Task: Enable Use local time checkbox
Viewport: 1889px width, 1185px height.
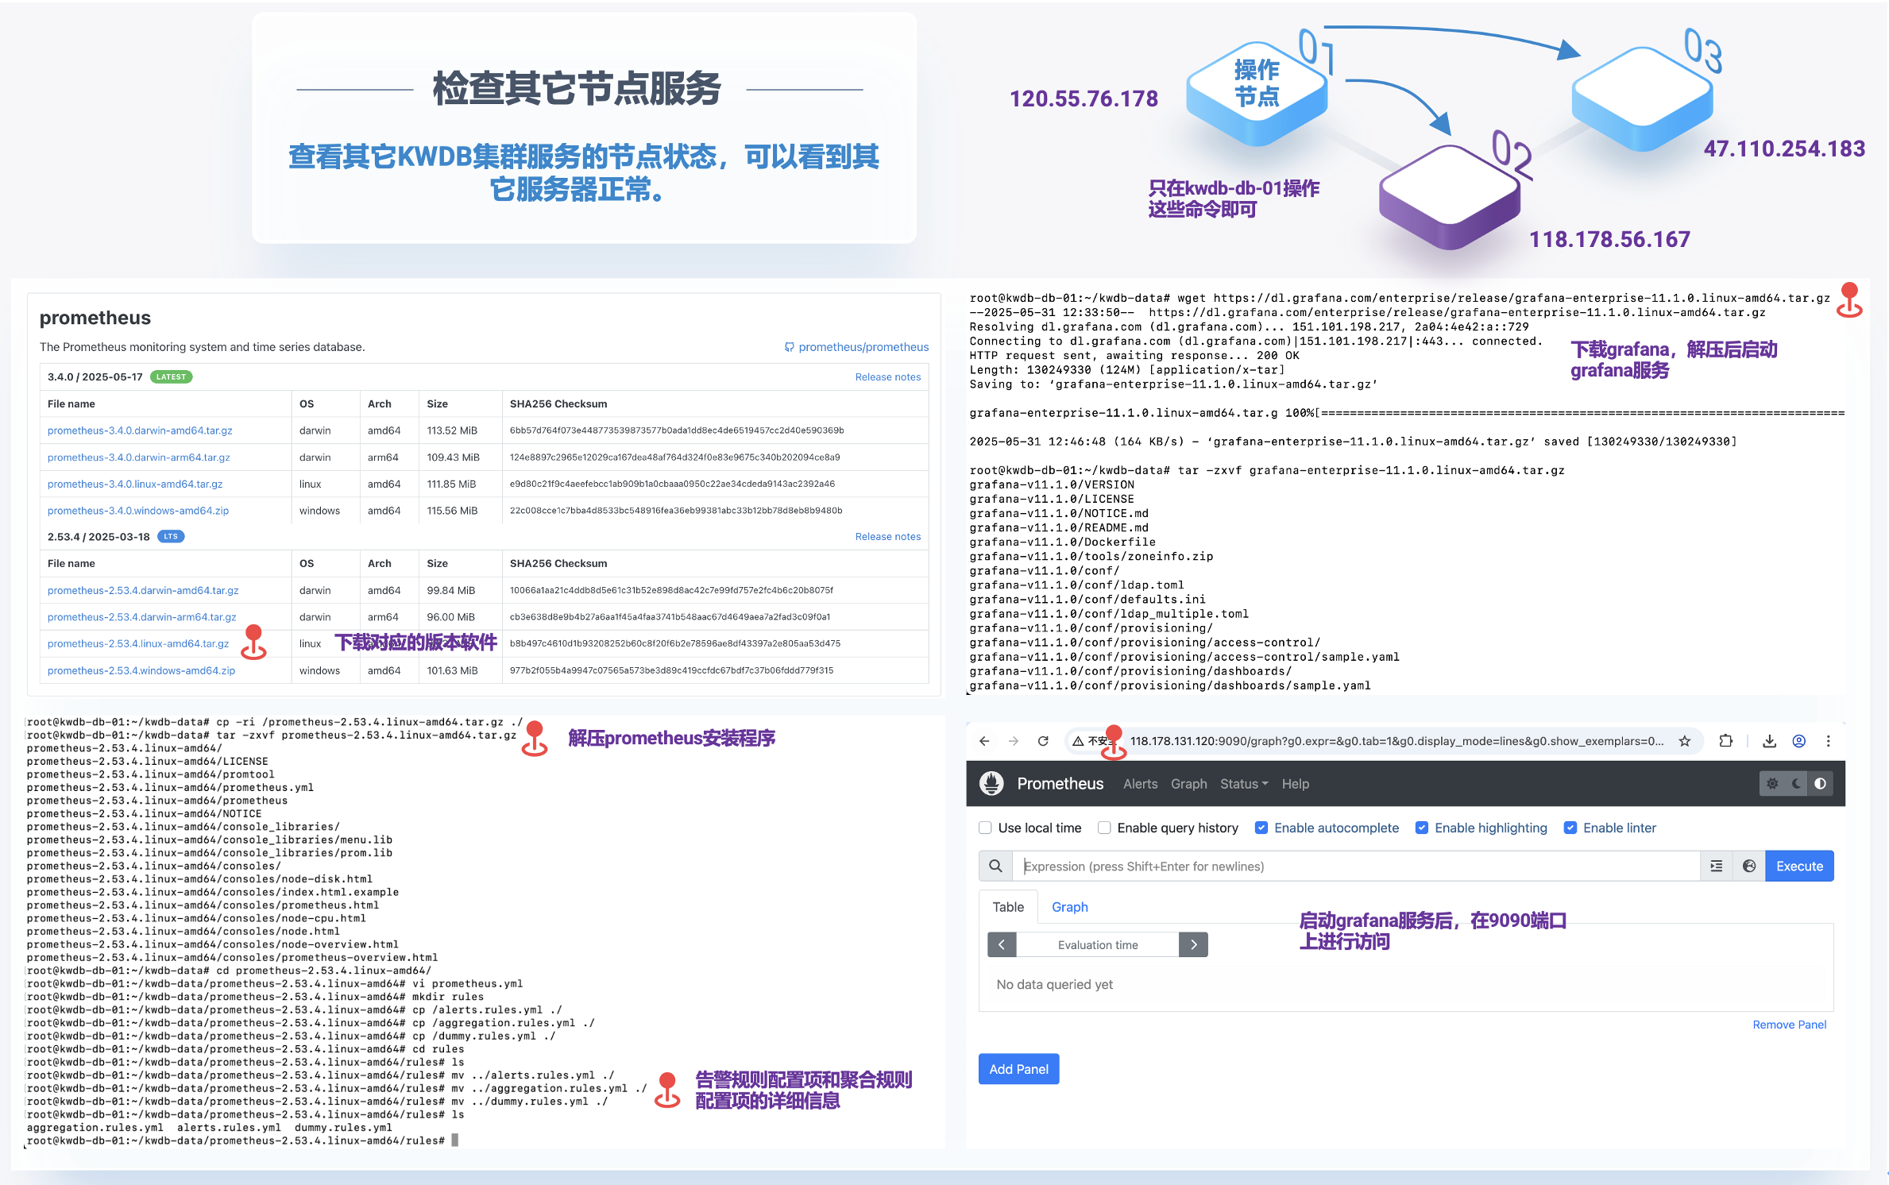Action: click(x=985, y=828)
